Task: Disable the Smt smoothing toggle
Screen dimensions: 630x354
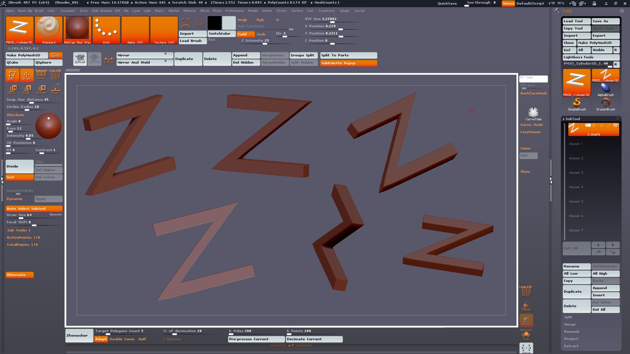Action: pyautogui.click(x=19, y=177)
